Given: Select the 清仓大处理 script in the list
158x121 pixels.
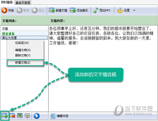Looking at the screenshot, I should click(x=24, y=38).
